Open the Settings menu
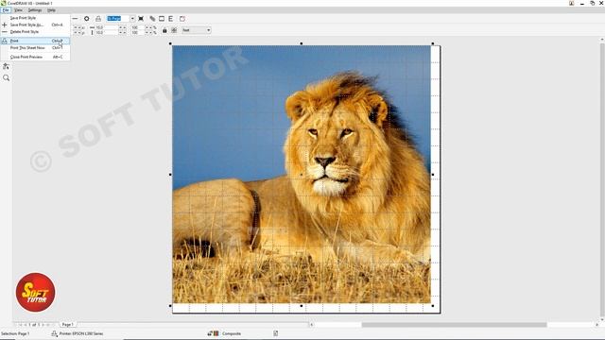Image resolution: width=605 pixels, height=340 pixels. pyautogui.click(x=35, y=10)
